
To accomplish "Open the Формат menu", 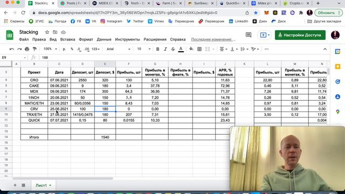I will pyautogui.click(x=86, y=39).
